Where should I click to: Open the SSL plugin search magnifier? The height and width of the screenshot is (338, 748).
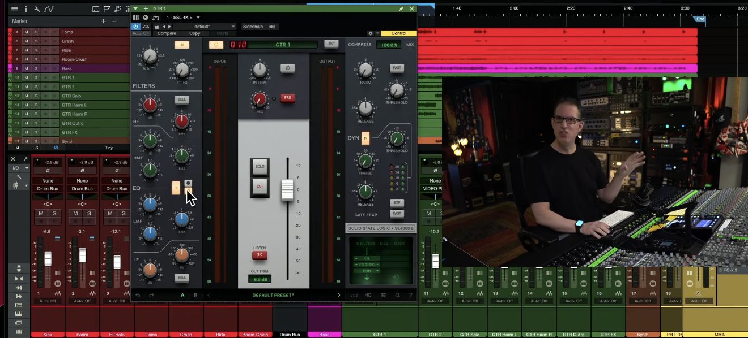coord(397,295)
